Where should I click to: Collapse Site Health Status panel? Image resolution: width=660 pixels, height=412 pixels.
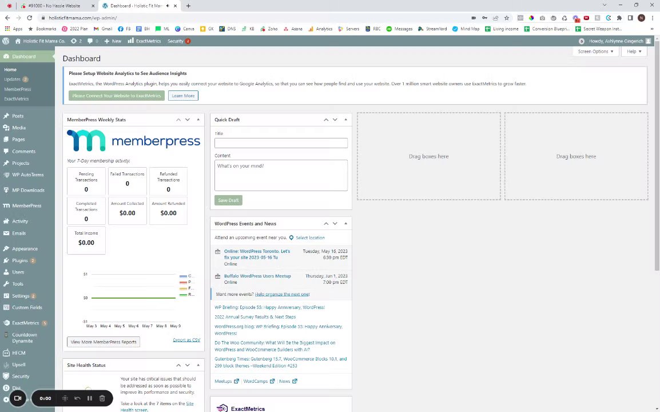198,365
